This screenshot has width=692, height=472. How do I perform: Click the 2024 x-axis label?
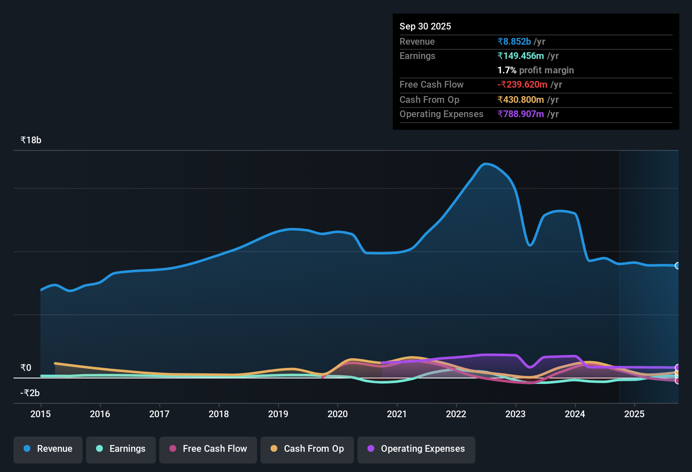click(575, 414)
